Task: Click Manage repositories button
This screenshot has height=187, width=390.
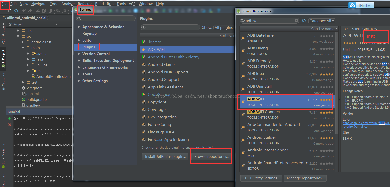Action: pyautogui.click(x=305, y=178)
